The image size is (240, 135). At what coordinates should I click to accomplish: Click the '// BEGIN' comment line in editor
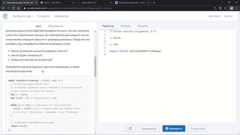(x=115, y=38)
